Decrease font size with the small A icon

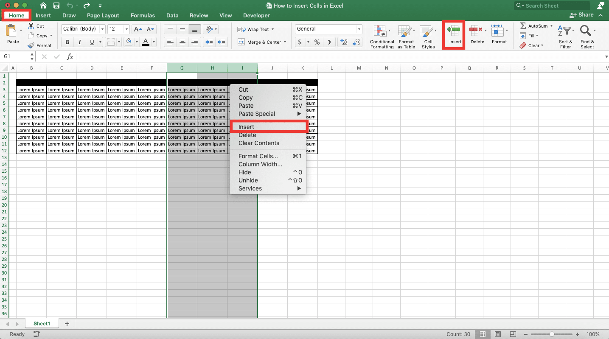coord(151,29)
